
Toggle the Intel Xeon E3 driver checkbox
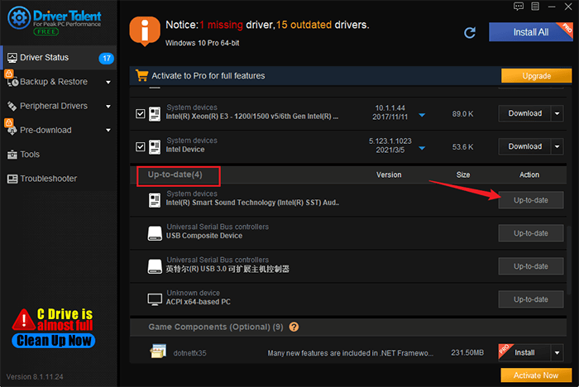pyautogui.click(x=141, y=114)
